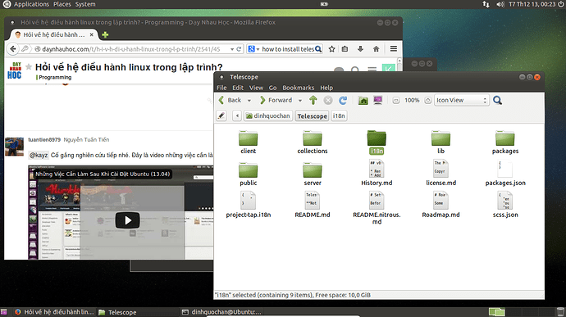Screen dimensions: 566x317
Task: Open the Icon View mode combo box
Action: [462, 100]
